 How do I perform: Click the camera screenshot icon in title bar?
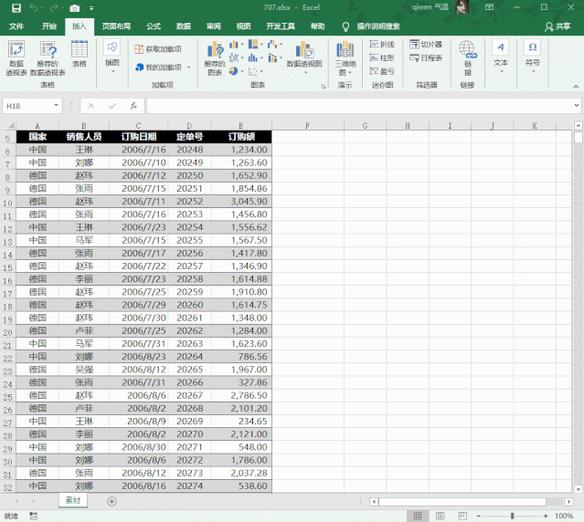point(75,8)
